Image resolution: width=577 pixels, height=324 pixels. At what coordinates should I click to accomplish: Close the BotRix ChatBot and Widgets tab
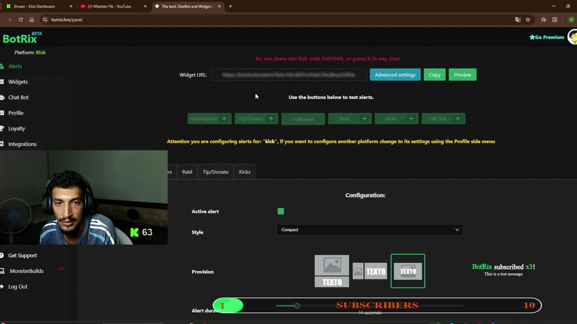click(x=219, y=6)
